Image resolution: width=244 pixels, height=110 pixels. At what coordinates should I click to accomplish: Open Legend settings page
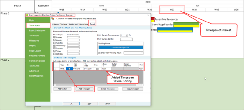[x=33, y=46]
